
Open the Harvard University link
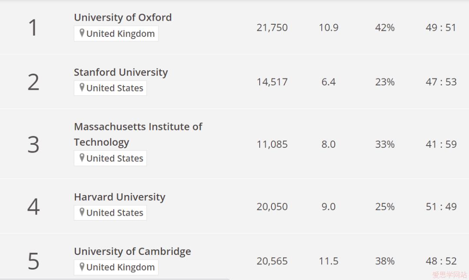click(120, 197)
